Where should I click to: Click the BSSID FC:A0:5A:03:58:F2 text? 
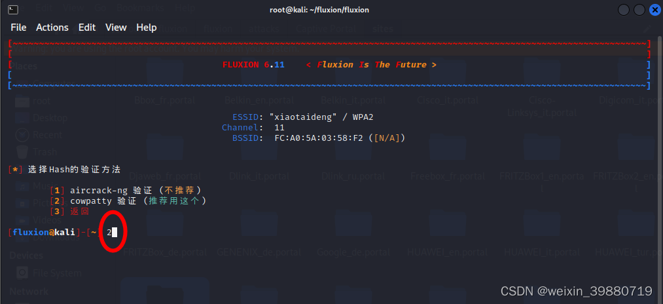[x=318, y=138]
